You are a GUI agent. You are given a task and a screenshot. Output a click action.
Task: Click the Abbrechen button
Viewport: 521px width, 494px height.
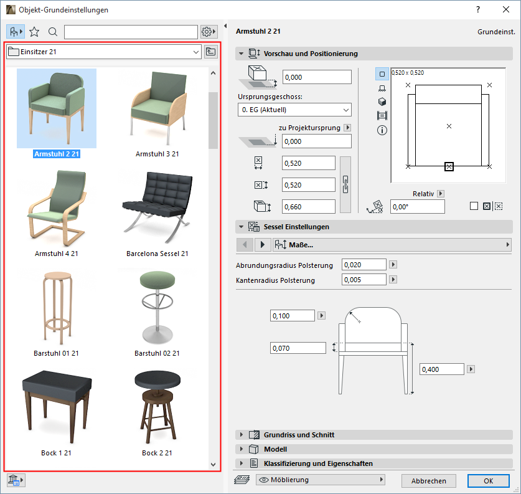coord(428,481)
